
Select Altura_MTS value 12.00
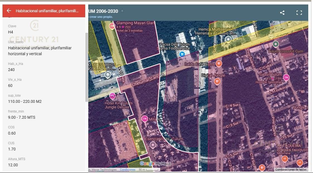coord(13,165)
